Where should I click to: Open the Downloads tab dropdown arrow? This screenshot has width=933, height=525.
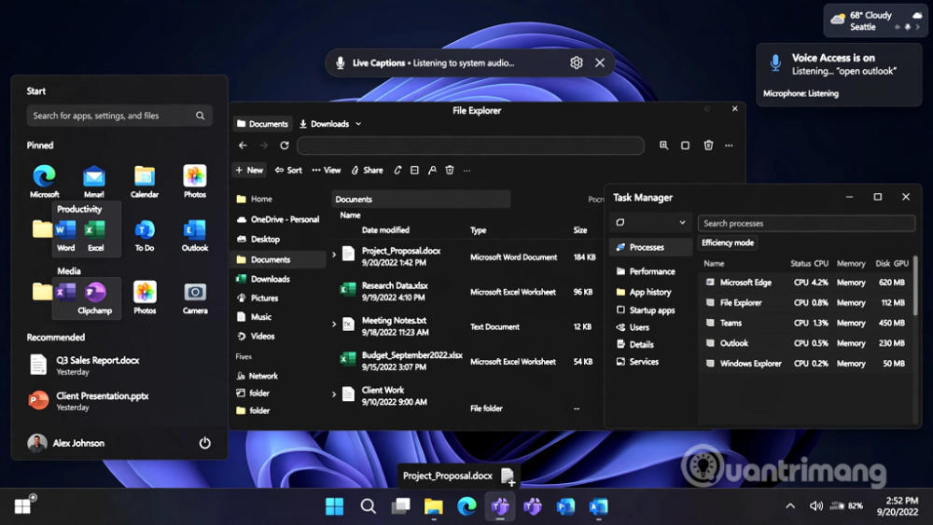click(x=358, y=124)
